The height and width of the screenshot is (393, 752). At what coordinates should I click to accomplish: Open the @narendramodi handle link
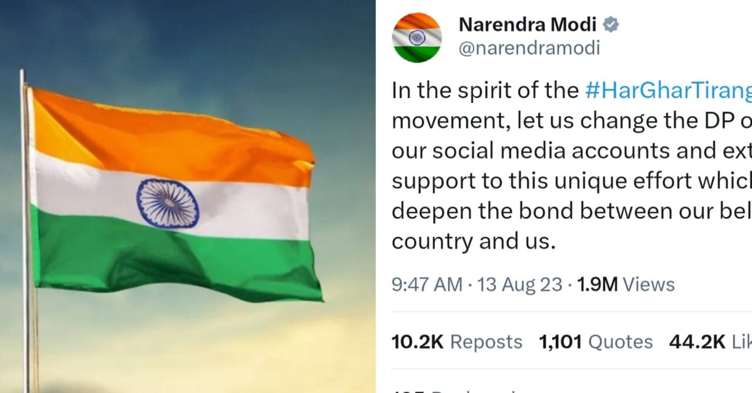coord(529,48)
